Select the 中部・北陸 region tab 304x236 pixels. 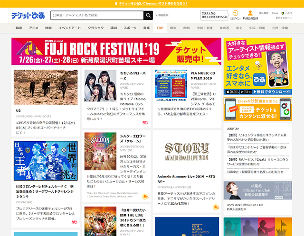pos(205,28)
